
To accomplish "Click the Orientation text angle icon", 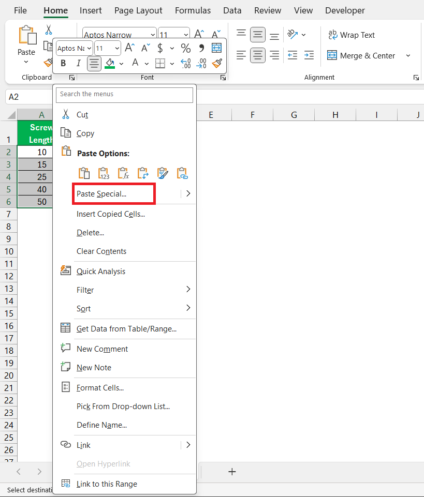I will (293, 34).
